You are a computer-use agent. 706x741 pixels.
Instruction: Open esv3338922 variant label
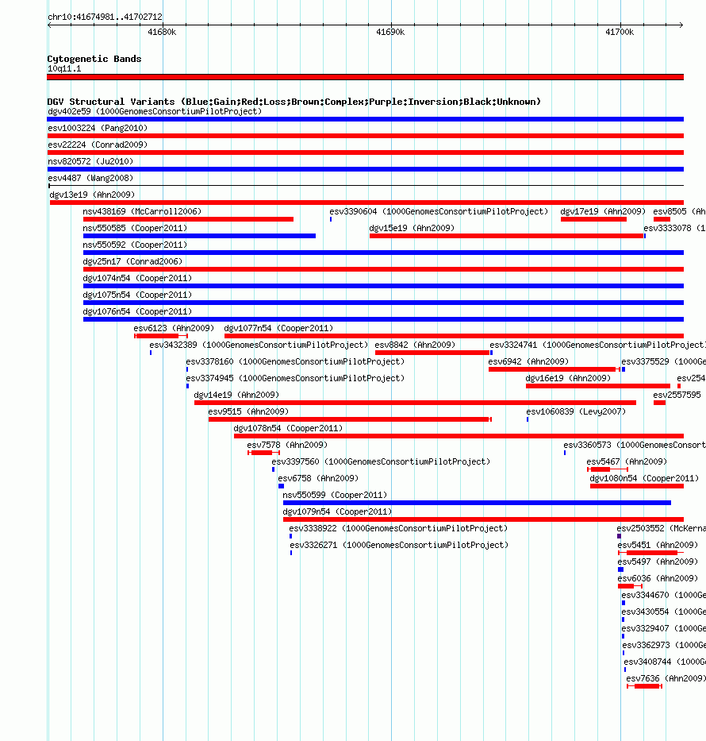click(398, 528)
